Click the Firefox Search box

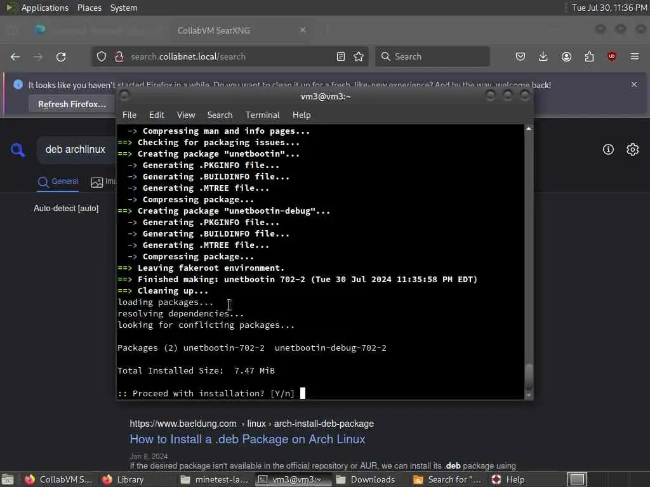click(x=432, y=56)
